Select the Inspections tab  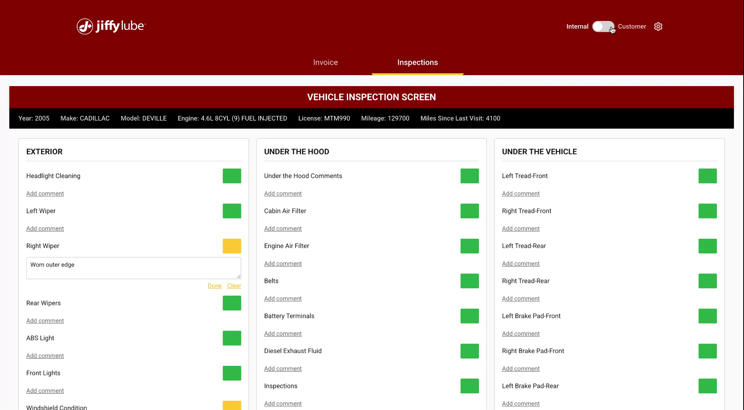coord(417,62)
